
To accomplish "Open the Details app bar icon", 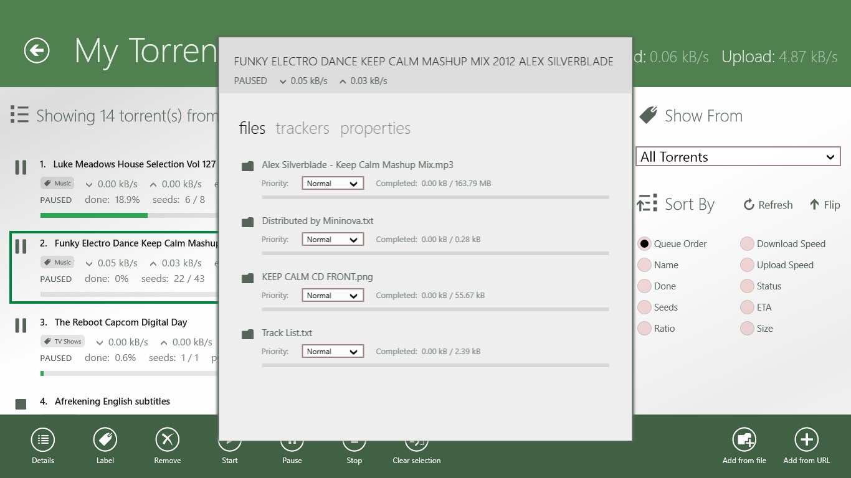I will click(43, 440).
